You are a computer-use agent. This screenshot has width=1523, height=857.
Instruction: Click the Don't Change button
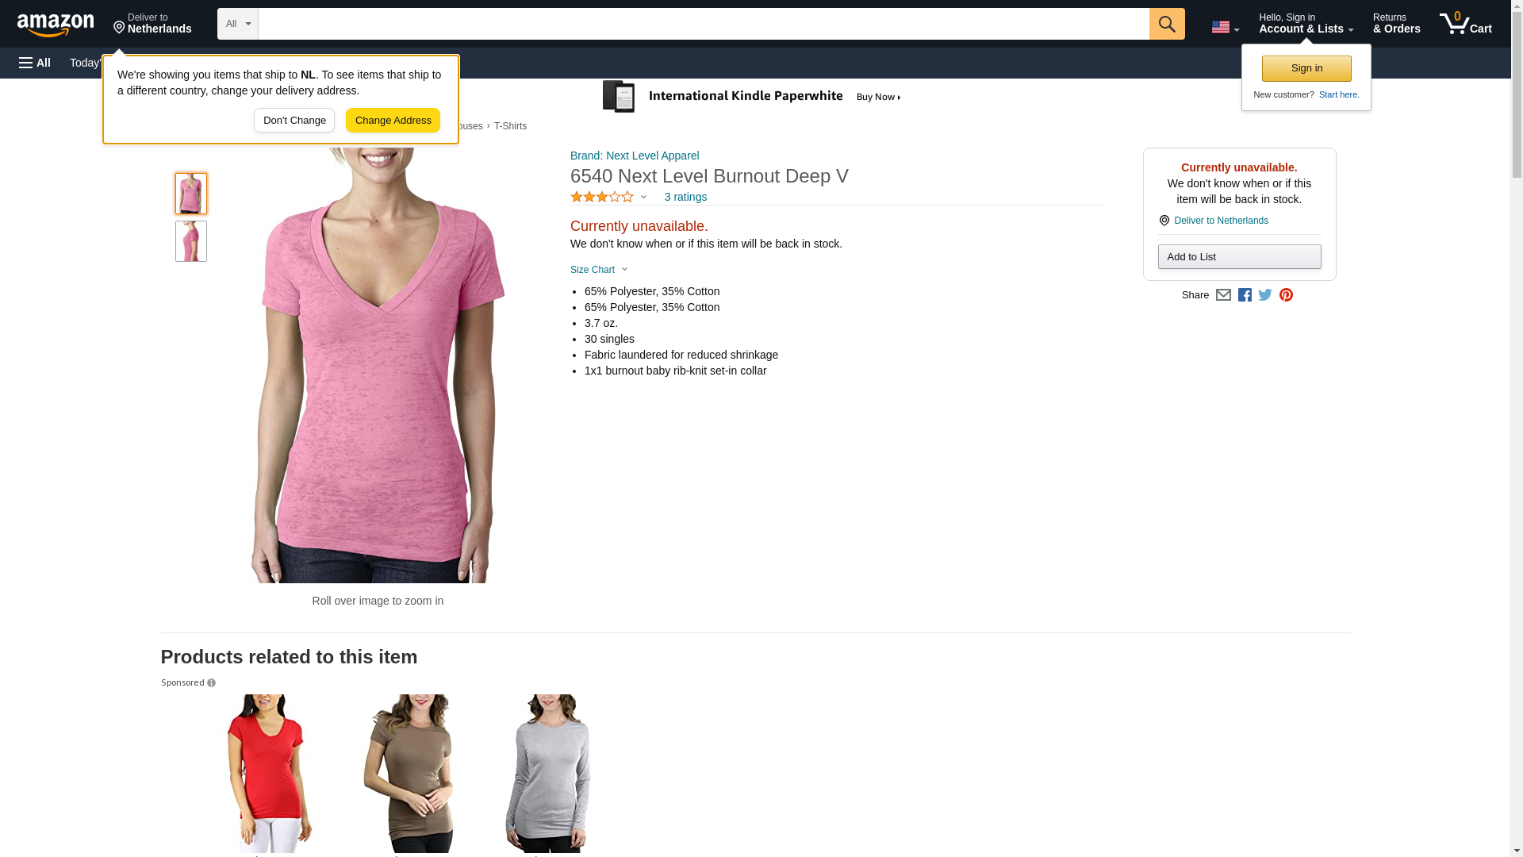(294, 121)
